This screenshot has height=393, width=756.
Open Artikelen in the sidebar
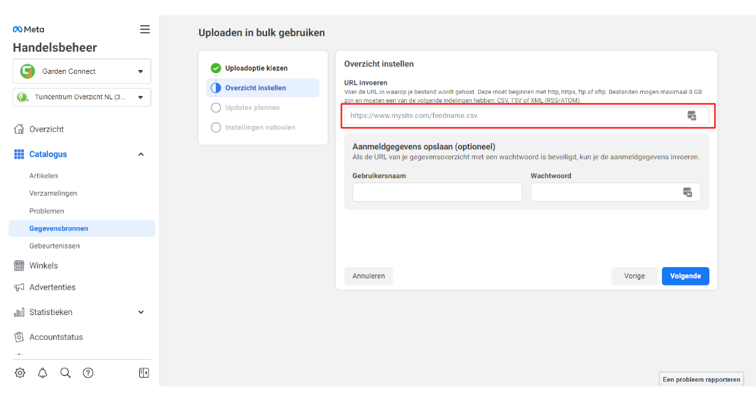(43, 176)
